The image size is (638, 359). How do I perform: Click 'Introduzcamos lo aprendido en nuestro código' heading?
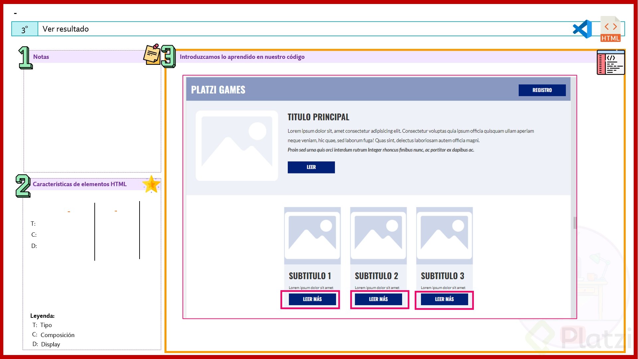pyautogui.click(x=242, y=57)
